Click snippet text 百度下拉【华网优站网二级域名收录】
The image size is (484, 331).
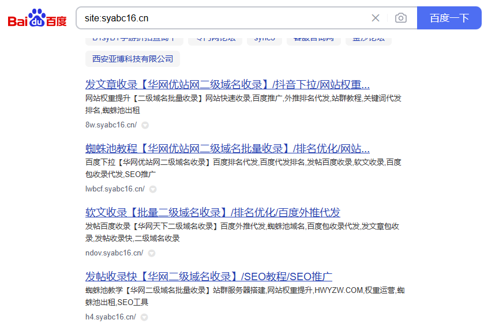(x=148, y=162)
